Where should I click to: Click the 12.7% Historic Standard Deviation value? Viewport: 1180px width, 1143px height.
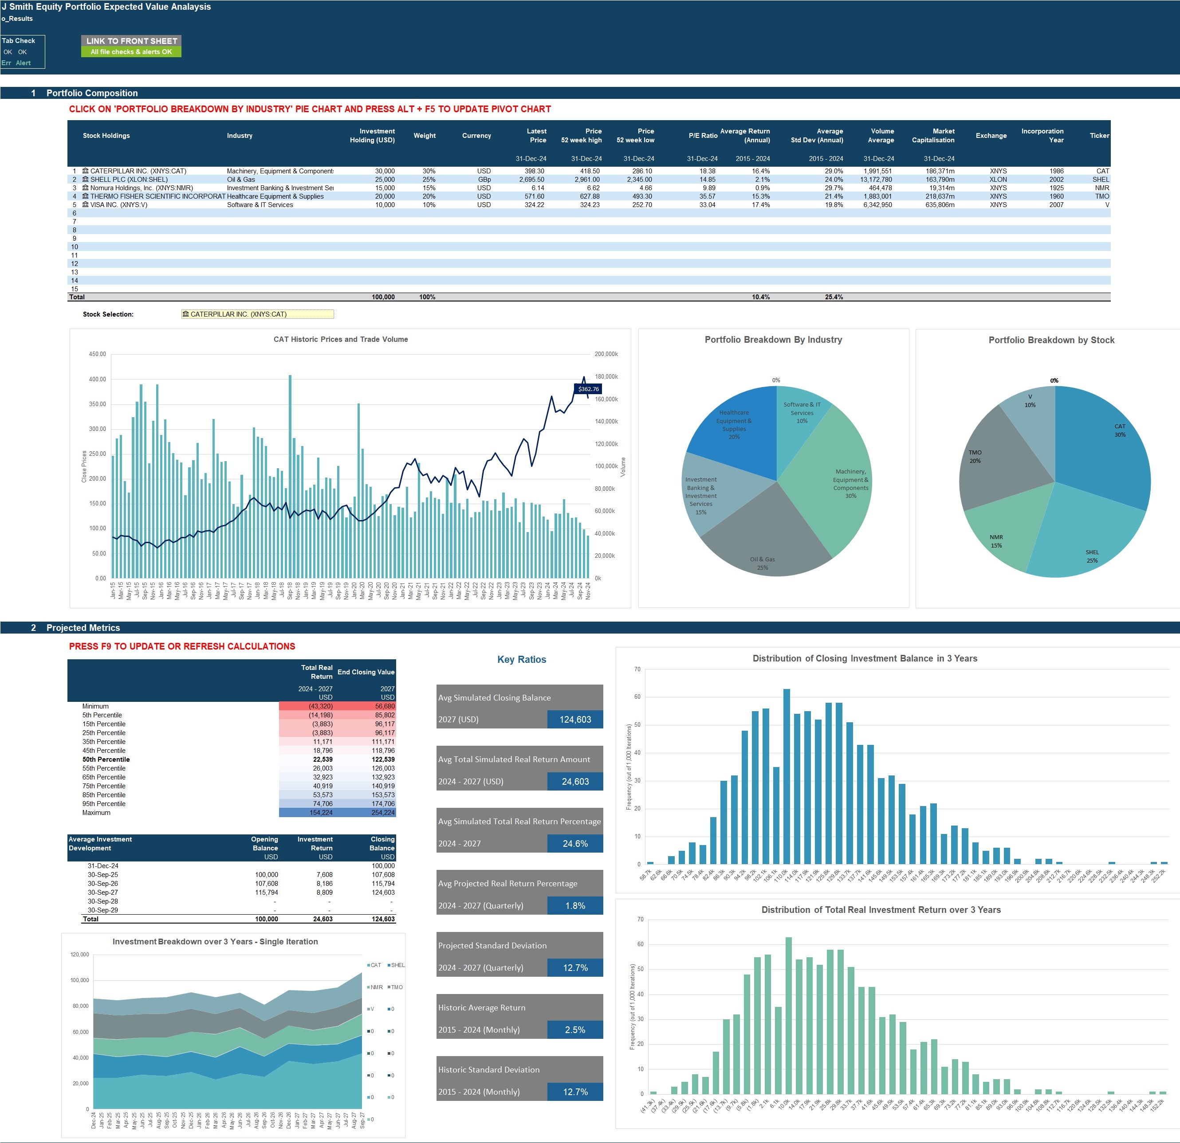tap(575, 1092)
